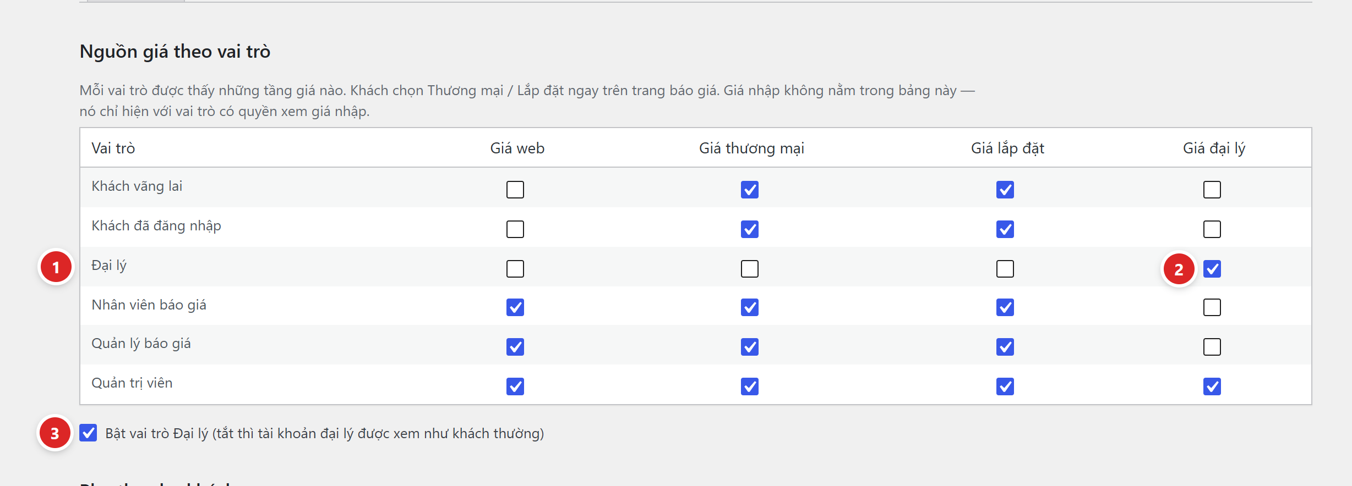Uncheck Giá lắp đặt for Quản trị viên
1352x486 pixels.
tap(1005, 386)
